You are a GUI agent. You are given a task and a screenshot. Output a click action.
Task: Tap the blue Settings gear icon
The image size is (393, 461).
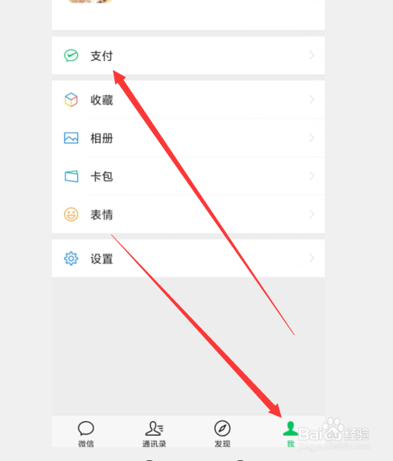(71, 259)
